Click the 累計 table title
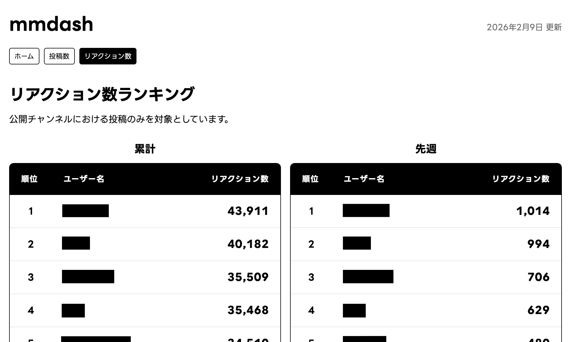This screenshot has width=571, height=342. tap(145, 148)
